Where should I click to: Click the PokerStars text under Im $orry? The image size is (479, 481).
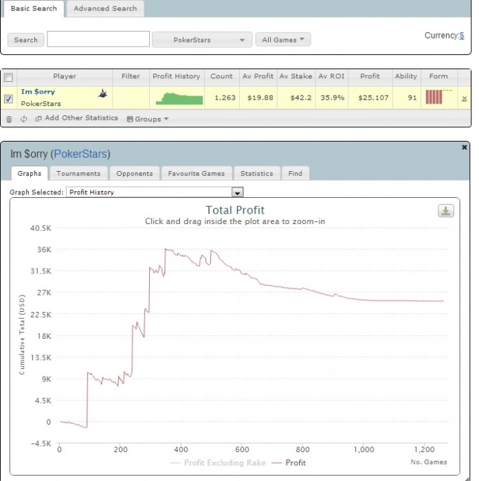[41, 104]
